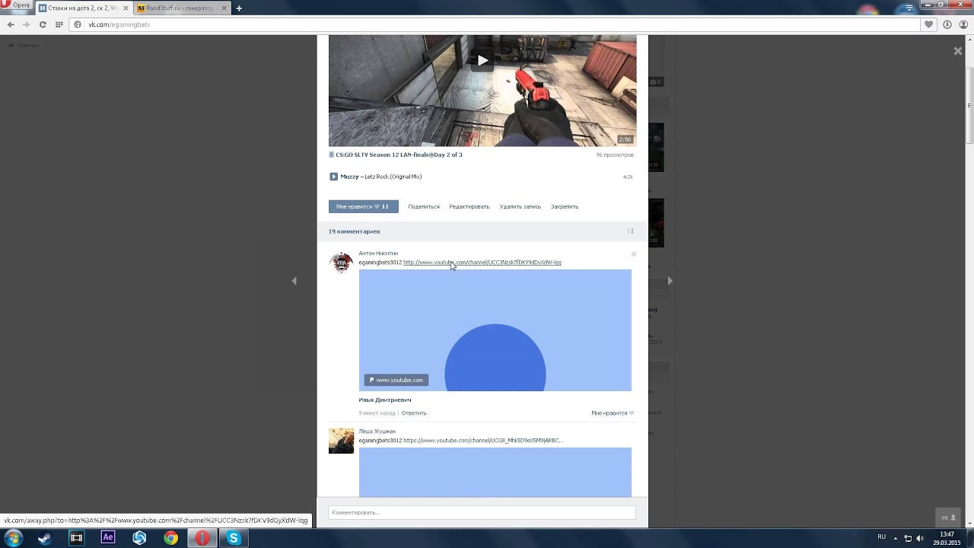Open the video editor taskbar icon
Image resolution: width=974 pixels, height=548 pixels.
[x=76, y=538]
